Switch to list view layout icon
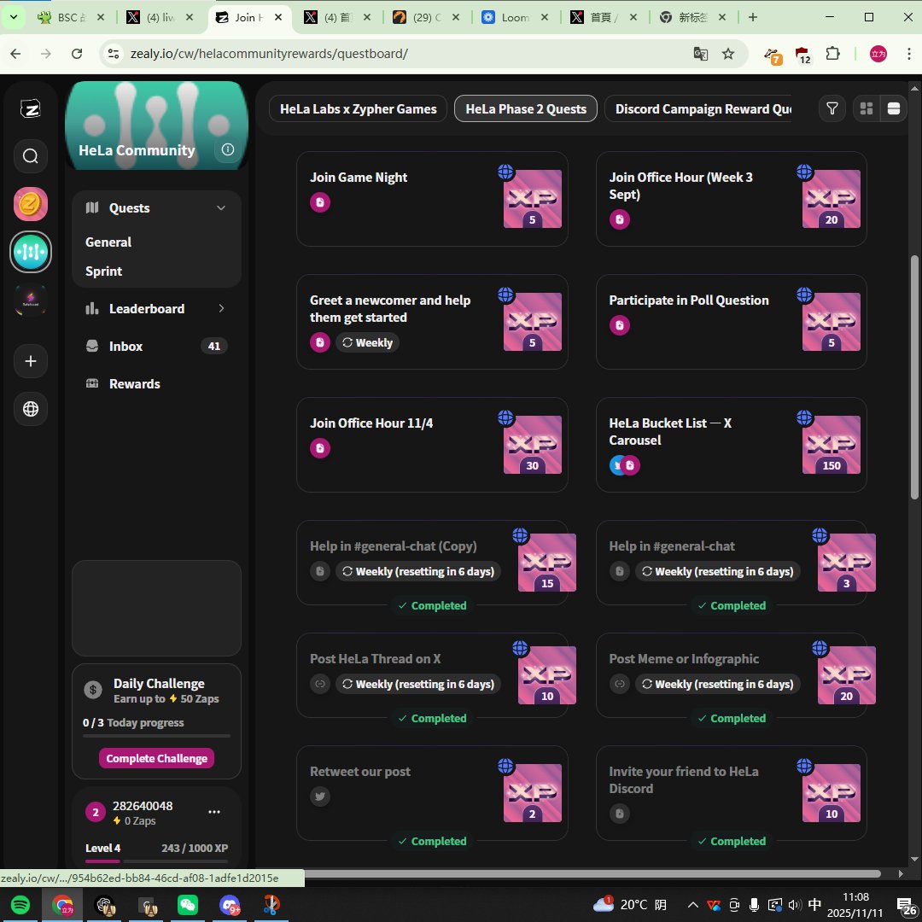This screenshot has height=922, width=922. (x=893, y=108)
